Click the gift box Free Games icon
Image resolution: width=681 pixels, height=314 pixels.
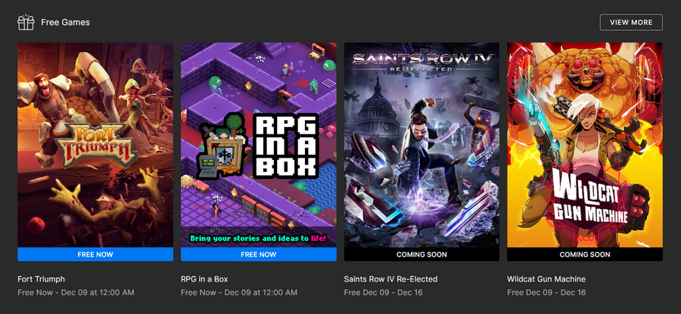point(26,22)
